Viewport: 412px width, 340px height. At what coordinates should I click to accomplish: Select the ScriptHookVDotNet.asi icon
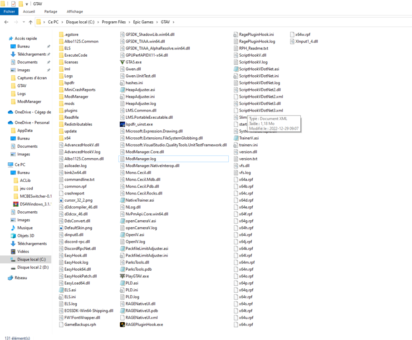(x=235, y=69)
